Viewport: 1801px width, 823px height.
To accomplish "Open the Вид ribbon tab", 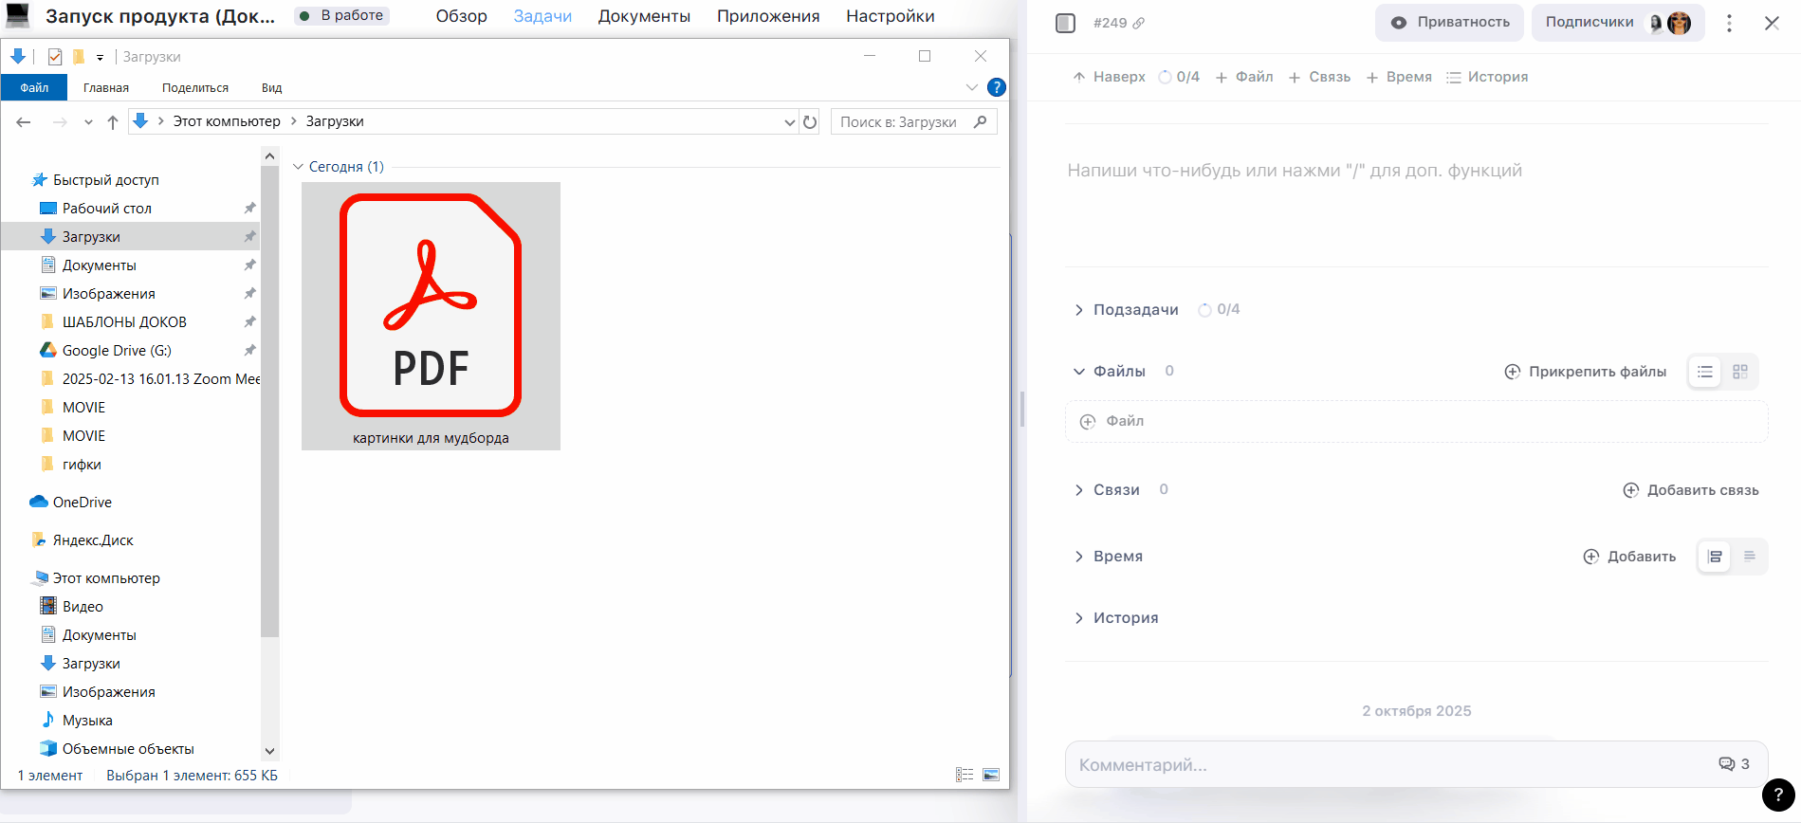I will 271,87.
